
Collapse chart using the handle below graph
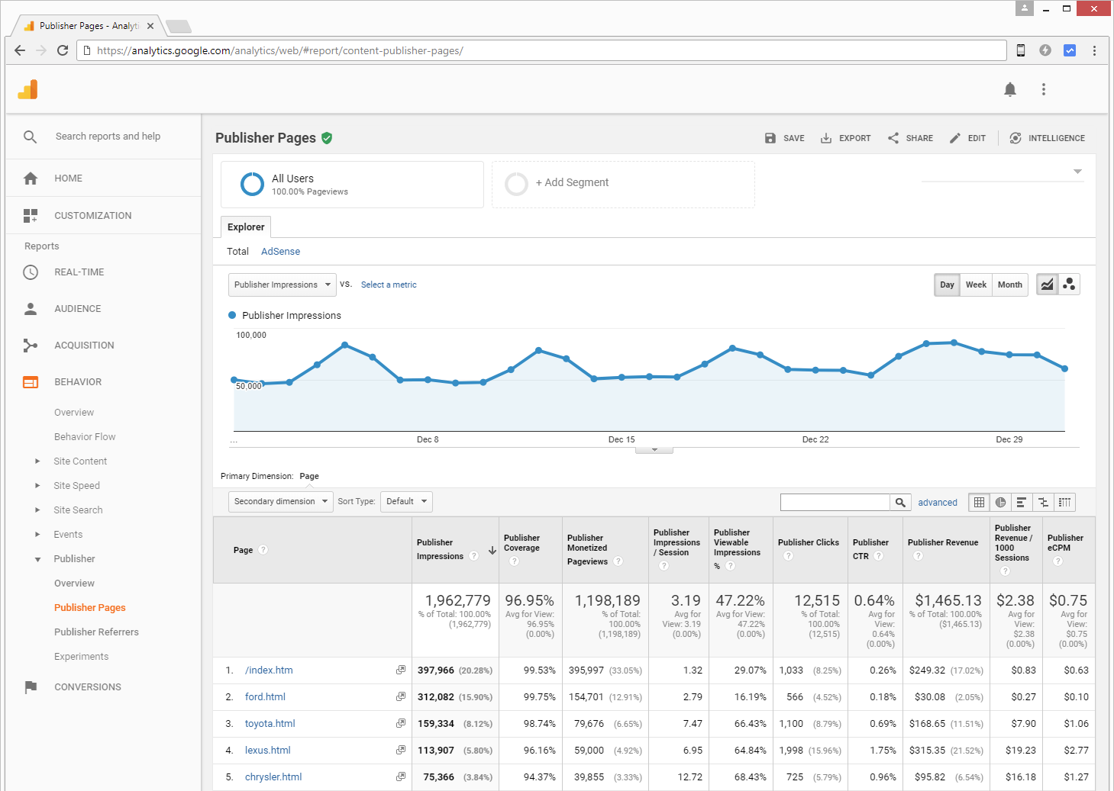click(x=654, y=450)
